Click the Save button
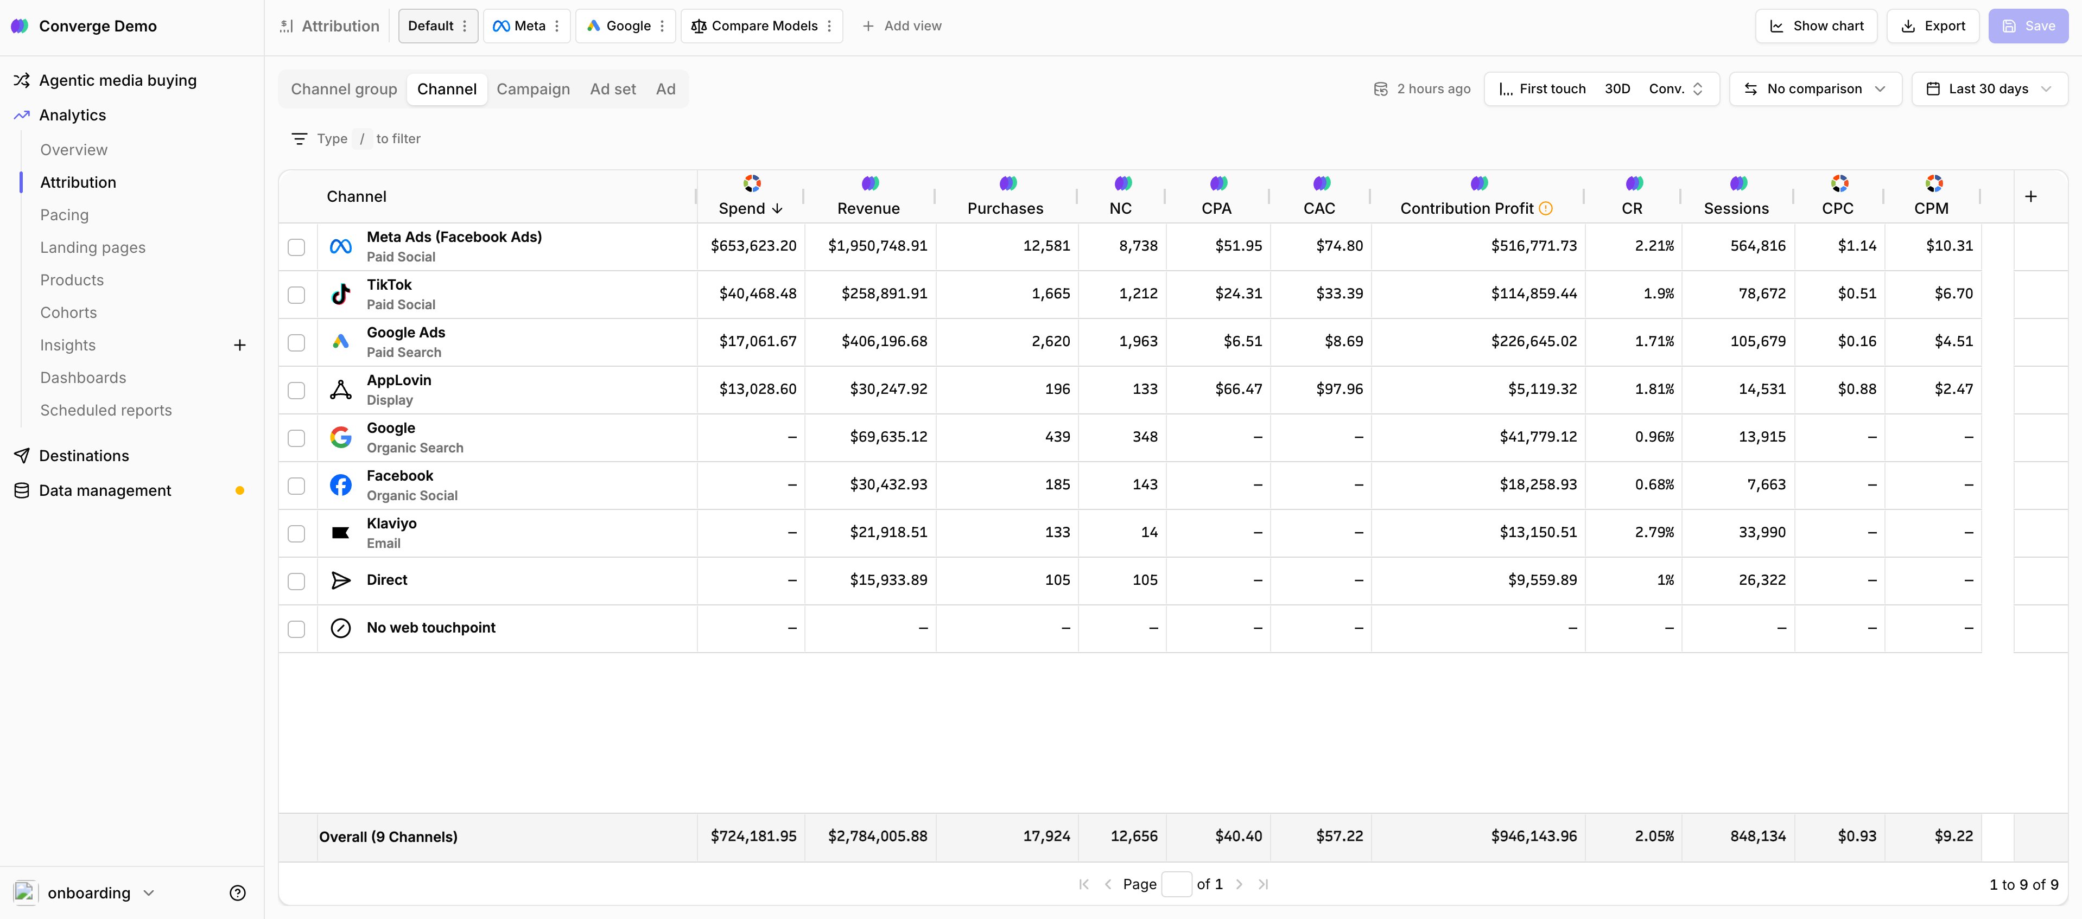The height and width of the screenshot is (919, 2082). tap(2028, 26)
